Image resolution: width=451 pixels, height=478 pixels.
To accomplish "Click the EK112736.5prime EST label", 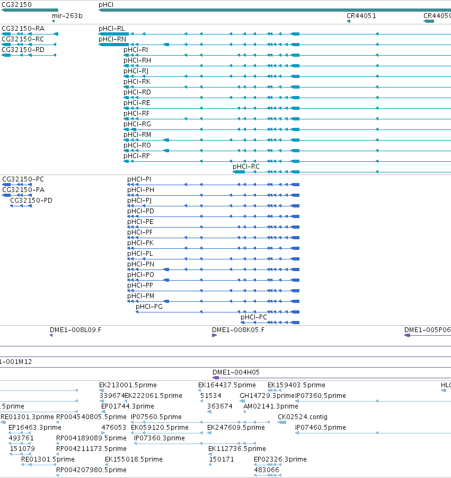I will tap(237, 449).
